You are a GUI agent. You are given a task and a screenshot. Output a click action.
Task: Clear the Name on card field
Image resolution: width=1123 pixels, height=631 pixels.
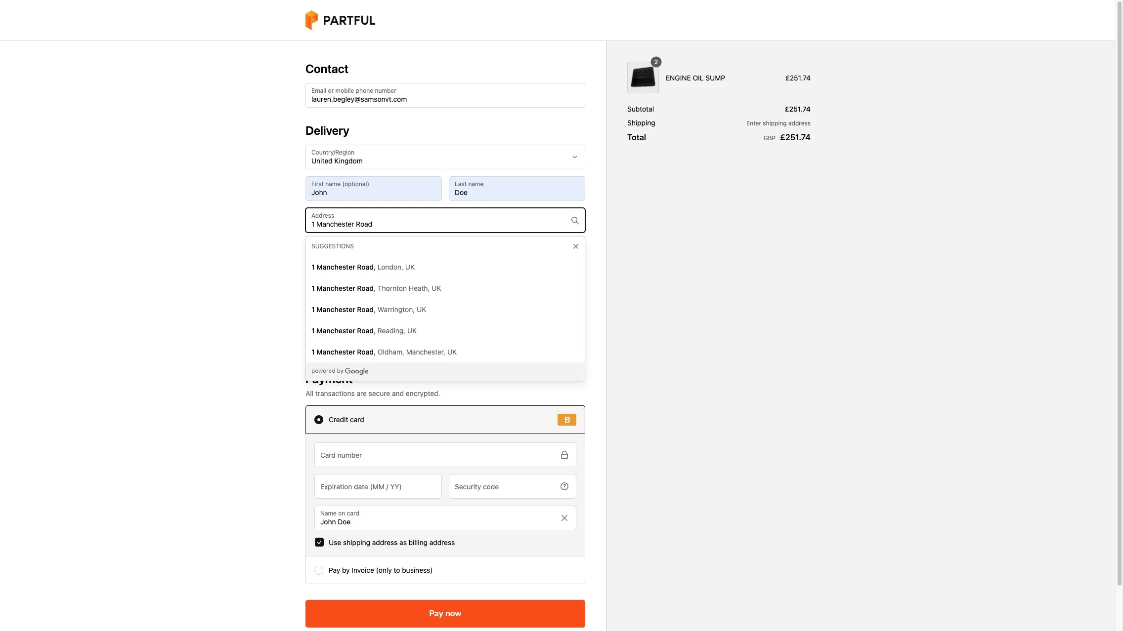564,518
